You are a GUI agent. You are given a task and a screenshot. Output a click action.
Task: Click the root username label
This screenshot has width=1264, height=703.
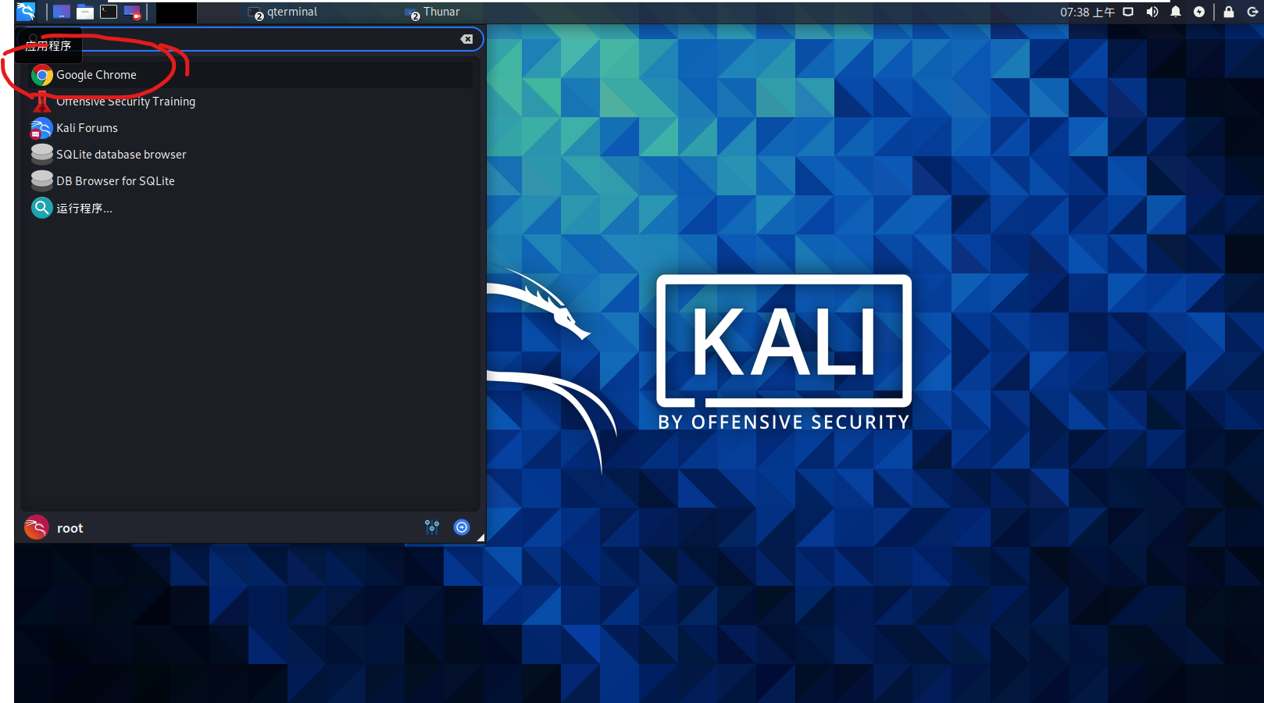pos(70,529)
